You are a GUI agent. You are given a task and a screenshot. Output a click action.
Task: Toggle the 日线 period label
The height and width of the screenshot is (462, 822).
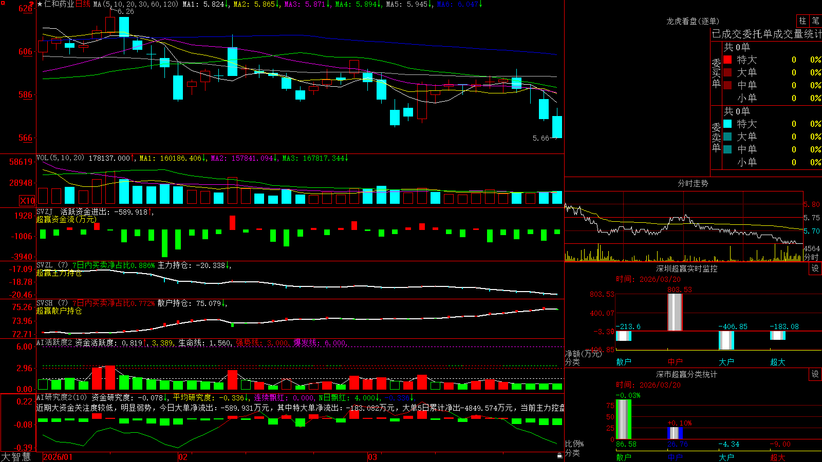pos(83,4)
